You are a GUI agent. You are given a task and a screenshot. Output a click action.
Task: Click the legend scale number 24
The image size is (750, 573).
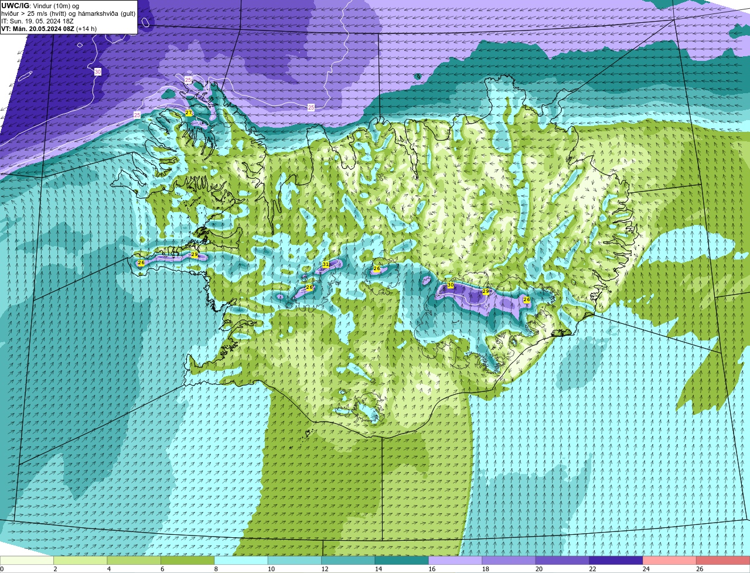(646, 568)
